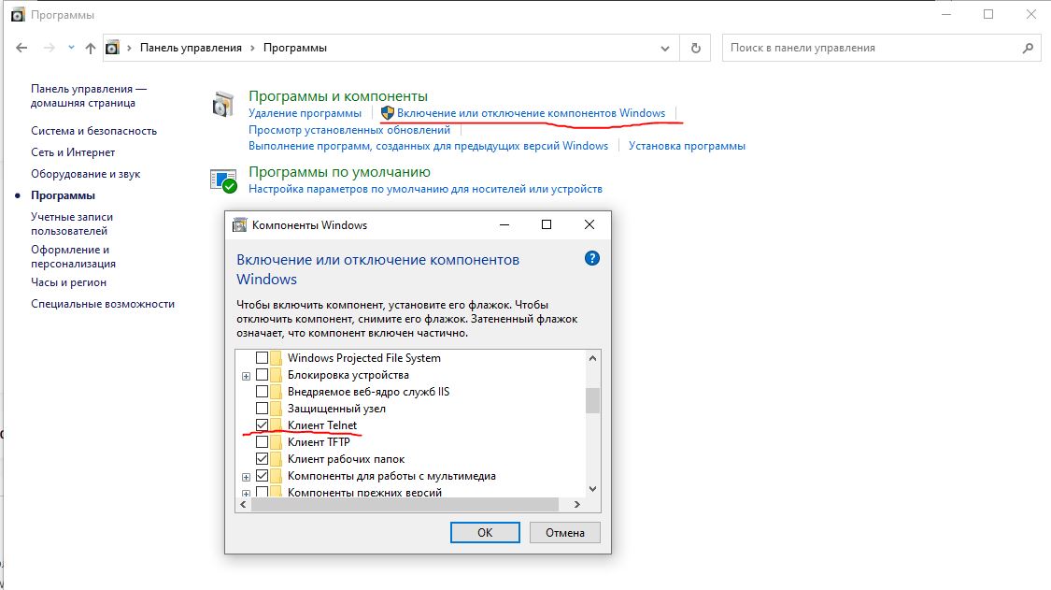Image resolution: width=1051 pixels, height=590 pixels.
Task: Open 'Оформление и персонализация' category
Action: pos(73,256)
